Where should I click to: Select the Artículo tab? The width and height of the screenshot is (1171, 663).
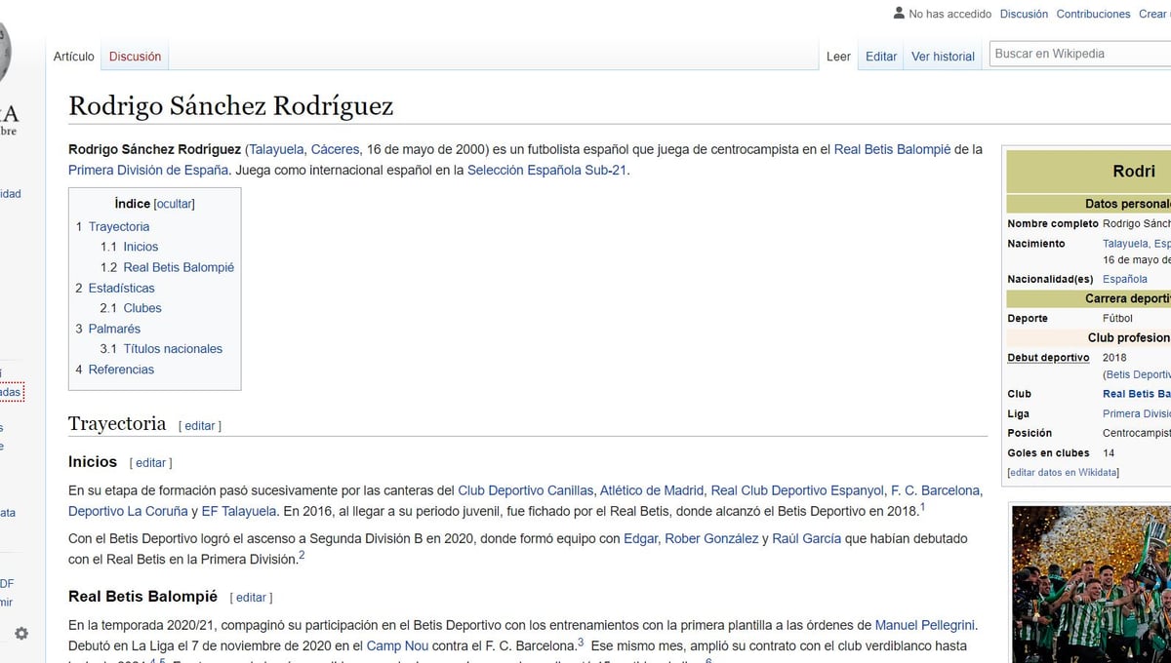(x=74, y=57)
